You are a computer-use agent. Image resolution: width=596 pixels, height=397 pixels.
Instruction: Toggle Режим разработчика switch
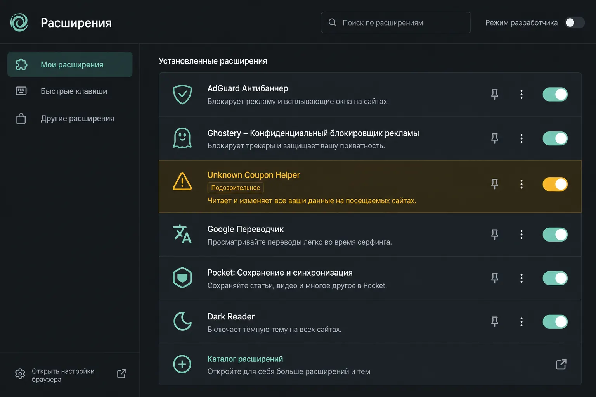[x=574, y=22]
